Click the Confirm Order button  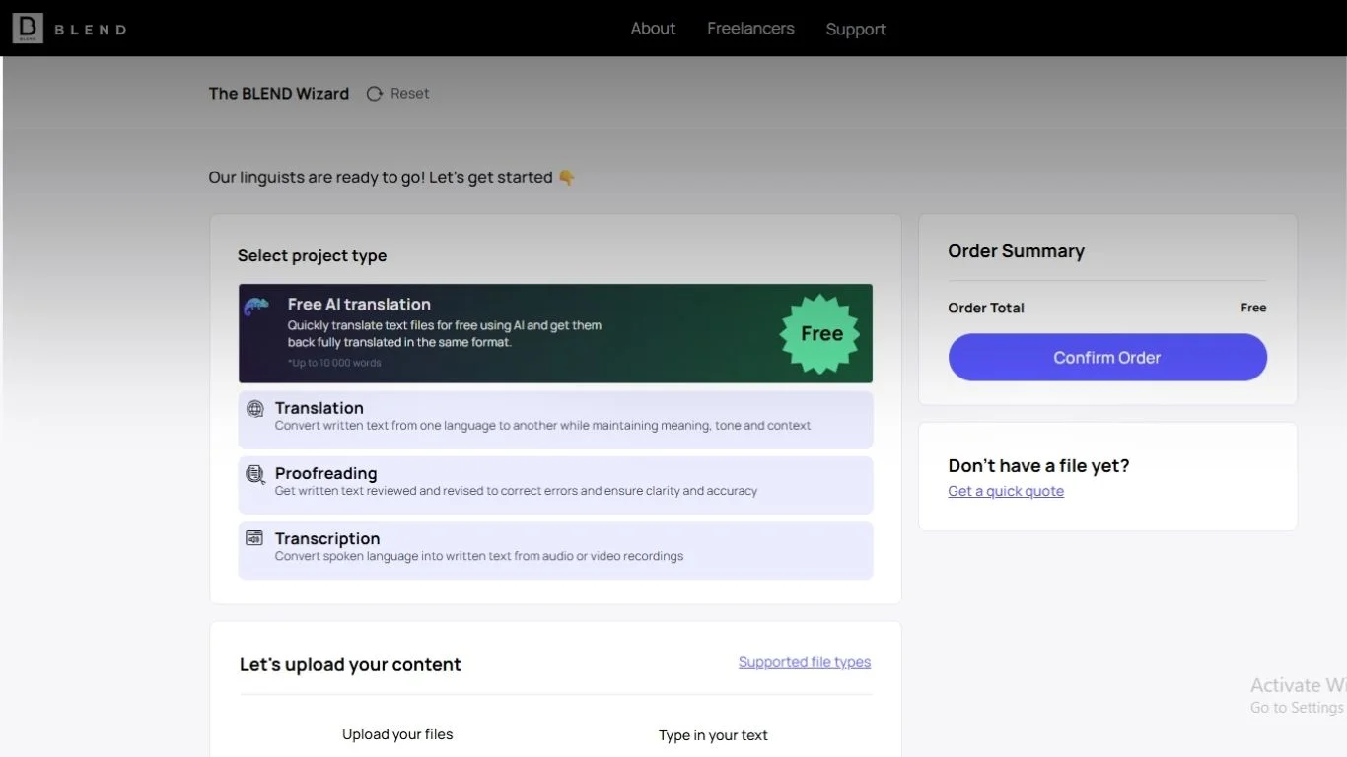tap(1107, 357)
